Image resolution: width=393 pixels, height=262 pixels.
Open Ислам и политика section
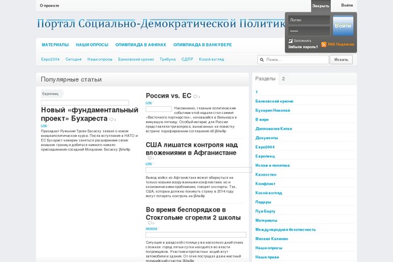[272, 166]
